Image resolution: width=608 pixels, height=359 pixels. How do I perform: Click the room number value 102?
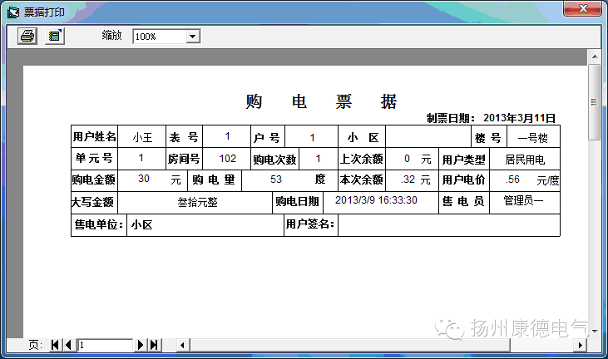coord(227,159)
